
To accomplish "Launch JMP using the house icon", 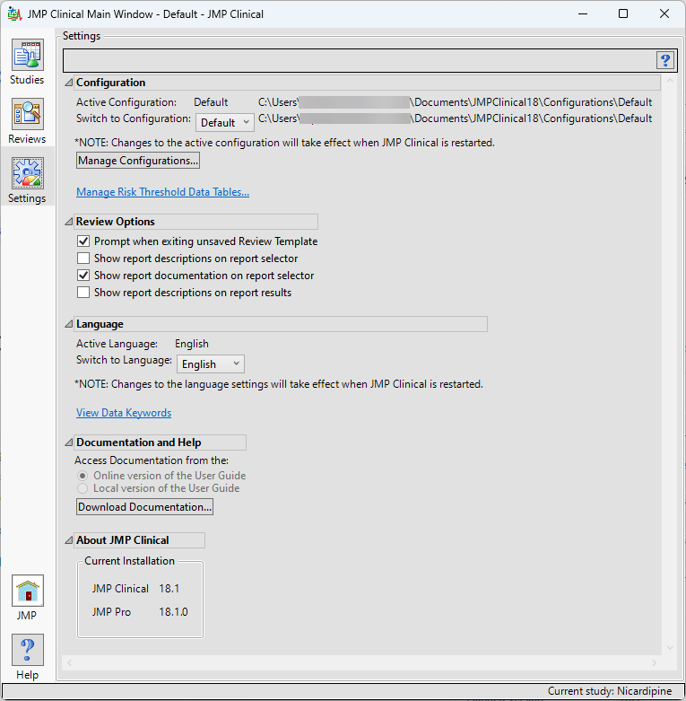I will point(27,591).
